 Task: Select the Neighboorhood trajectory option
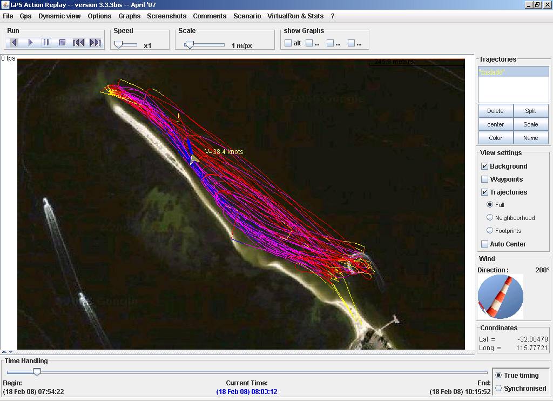(x=490, y=218)
